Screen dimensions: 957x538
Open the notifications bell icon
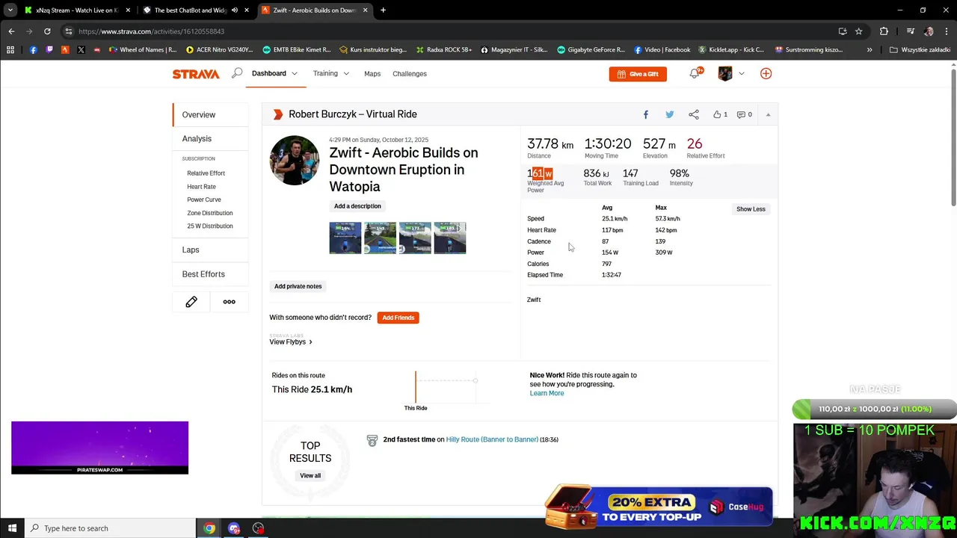click(x=695, y=73)
